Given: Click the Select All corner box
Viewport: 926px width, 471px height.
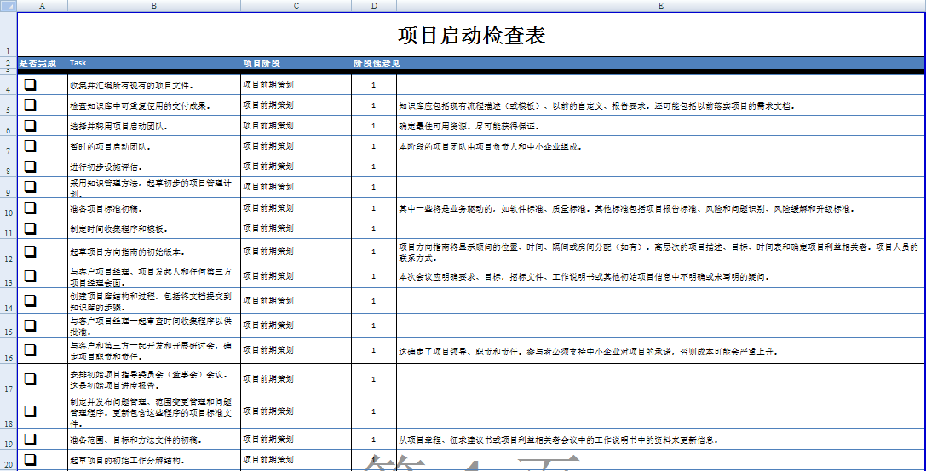Looking at the screenshot, I should 9,5.
